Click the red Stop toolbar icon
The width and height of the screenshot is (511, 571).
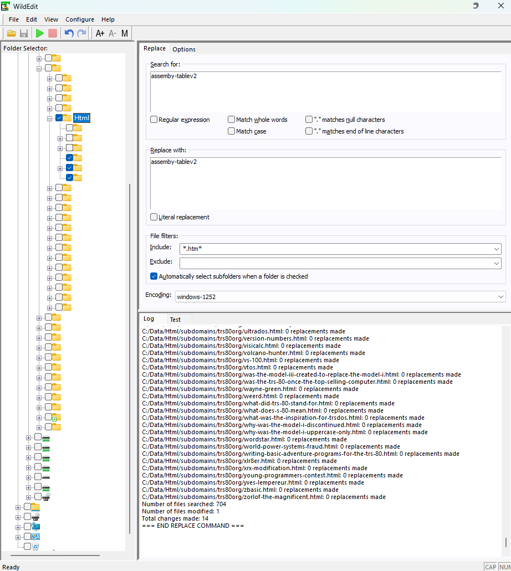pyautogui.click(x=53, y=33)
